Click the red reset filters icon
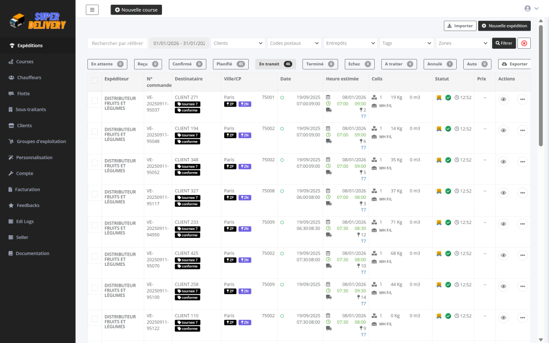 (x=524, y=43)
